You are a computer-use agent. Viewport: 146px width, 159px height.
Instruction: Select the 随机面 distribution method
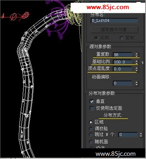(91, 142)
